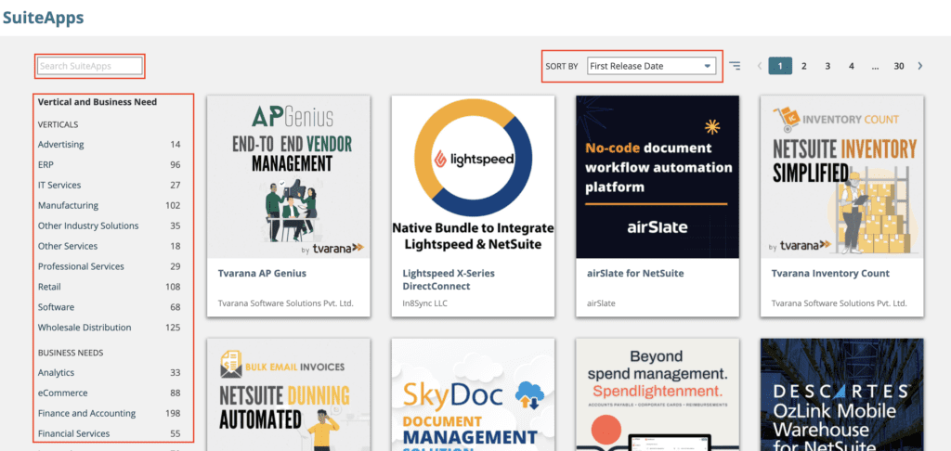Screen dimensions: 951x451
Task: Filter by Manufacturing vertical
Action: 68,206
